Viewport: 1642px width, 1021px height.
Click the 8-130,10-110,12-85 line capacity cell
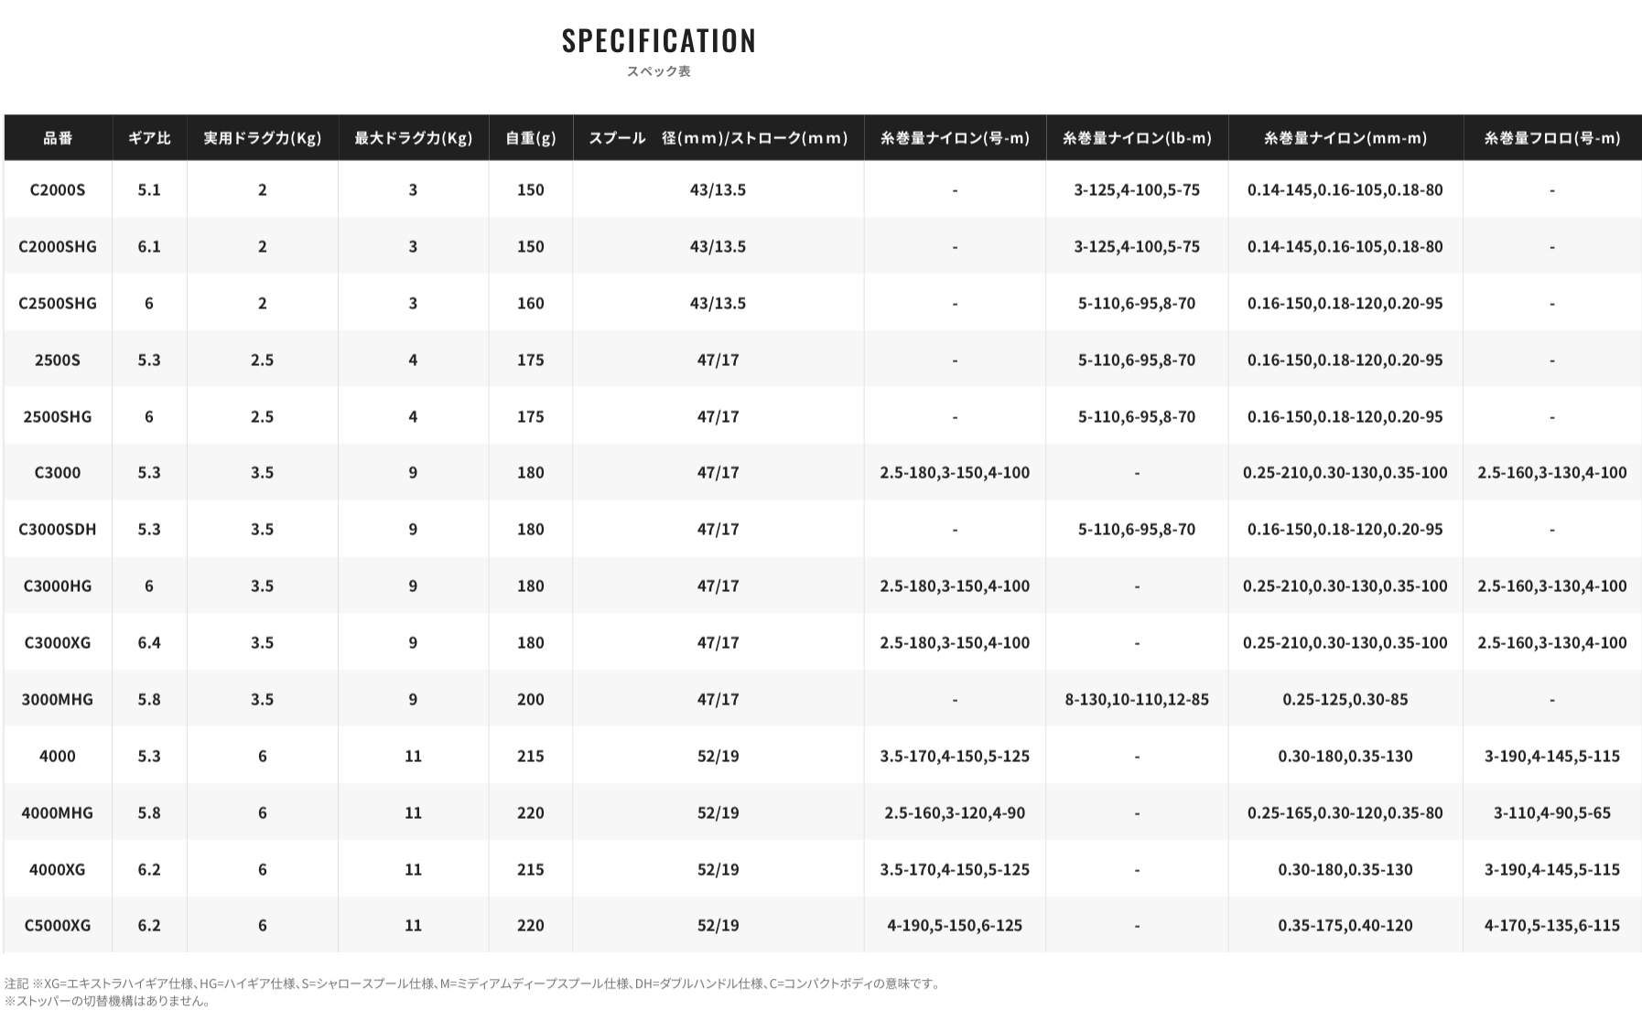point(1137,700)
